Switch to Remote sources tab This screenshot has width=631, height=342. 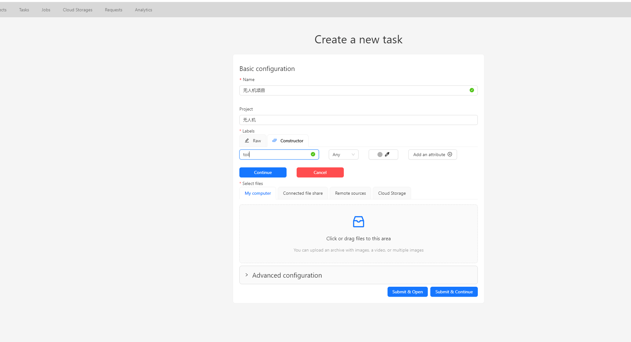(x=350, y=193)
